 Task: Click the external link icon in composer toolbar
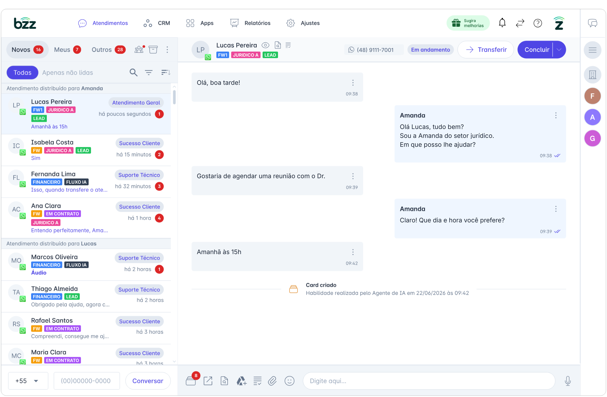(208, 381)
